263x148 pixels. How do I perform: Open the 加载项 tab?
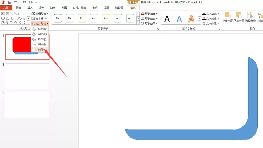pos(119,8)
